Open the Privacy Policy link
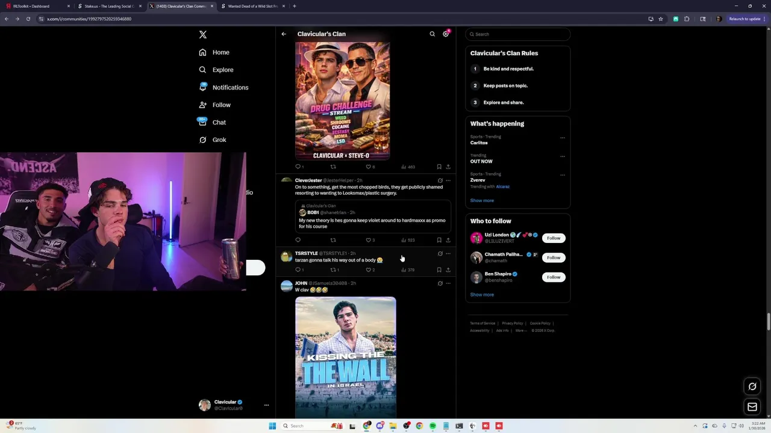Viewport: 771px width, 433px height. pos(513,324)
